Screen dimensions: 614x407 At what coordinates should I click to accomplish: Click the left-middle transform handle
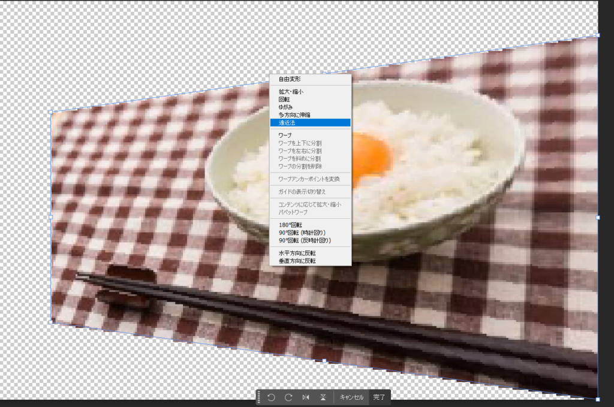(51, 217)
